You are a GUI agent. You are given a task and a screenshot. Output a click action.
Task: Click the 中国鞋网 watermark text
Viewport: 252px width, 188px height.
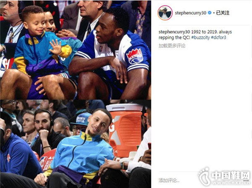[231, 175]
